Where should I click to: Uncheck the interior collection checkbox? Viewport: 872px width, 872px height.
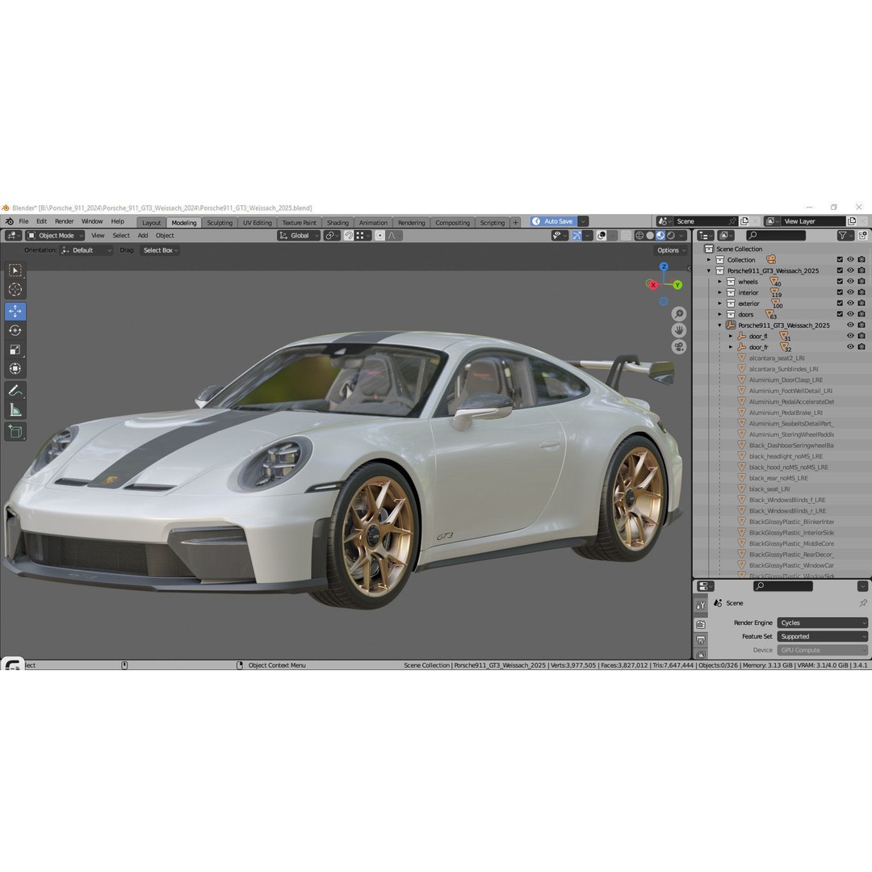(x=840, y=292)
